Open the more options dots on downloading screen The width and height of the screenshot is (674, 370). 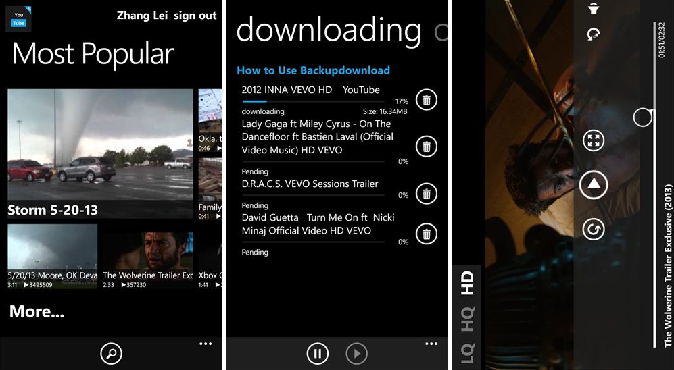pyautogui.click(x=431, y=344)
